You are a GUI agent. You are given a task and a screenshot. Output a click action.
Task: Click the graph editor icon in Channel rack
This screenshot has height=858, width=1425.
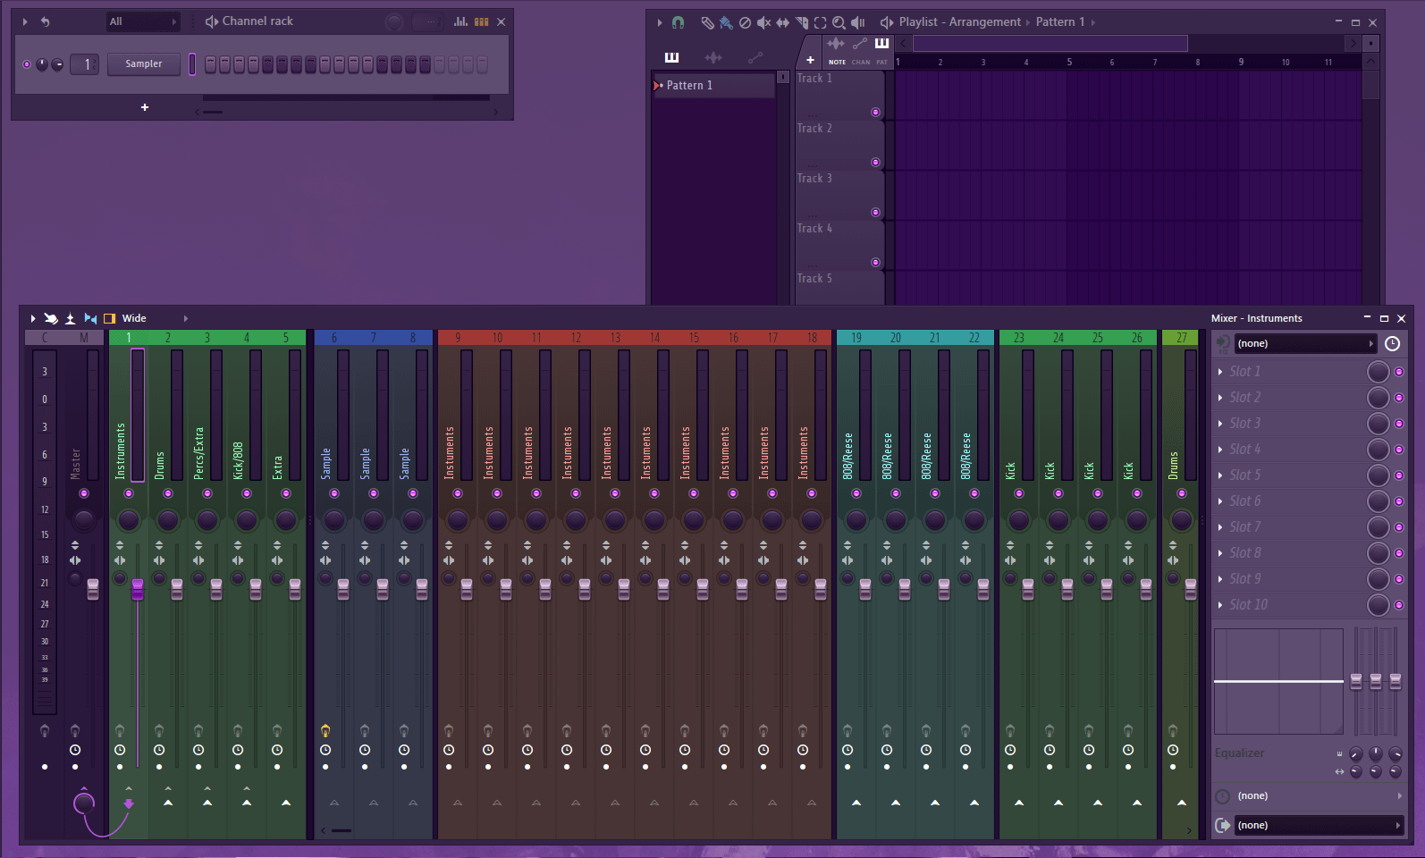pyautogui.click(x=461, y=21)
